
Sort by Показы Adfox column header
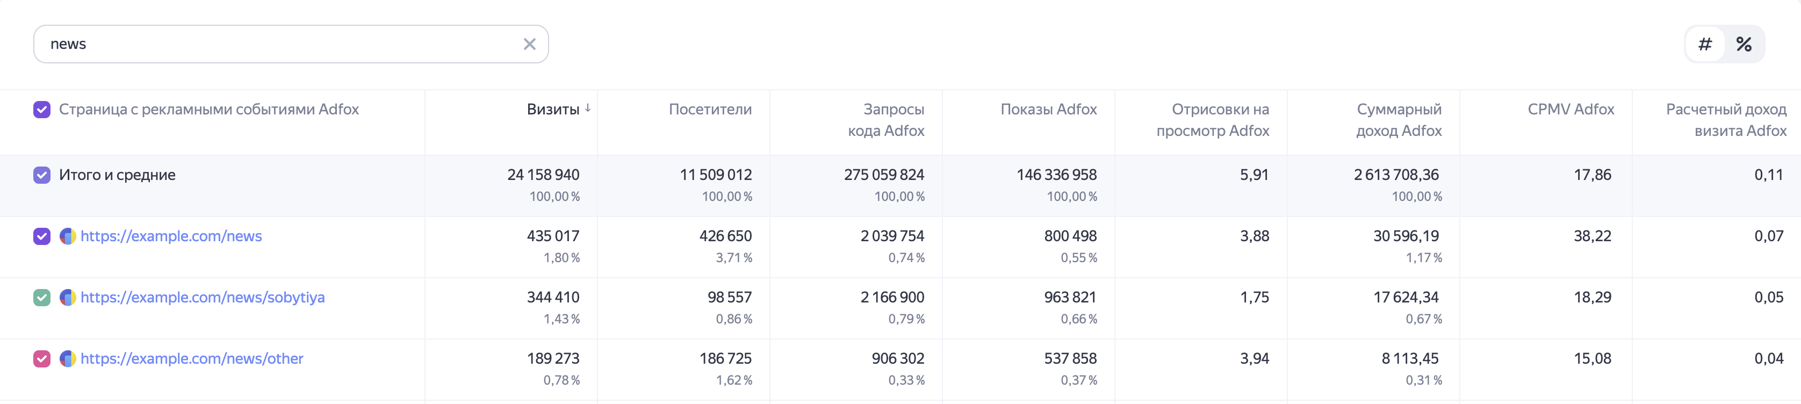coord(1049,109)
